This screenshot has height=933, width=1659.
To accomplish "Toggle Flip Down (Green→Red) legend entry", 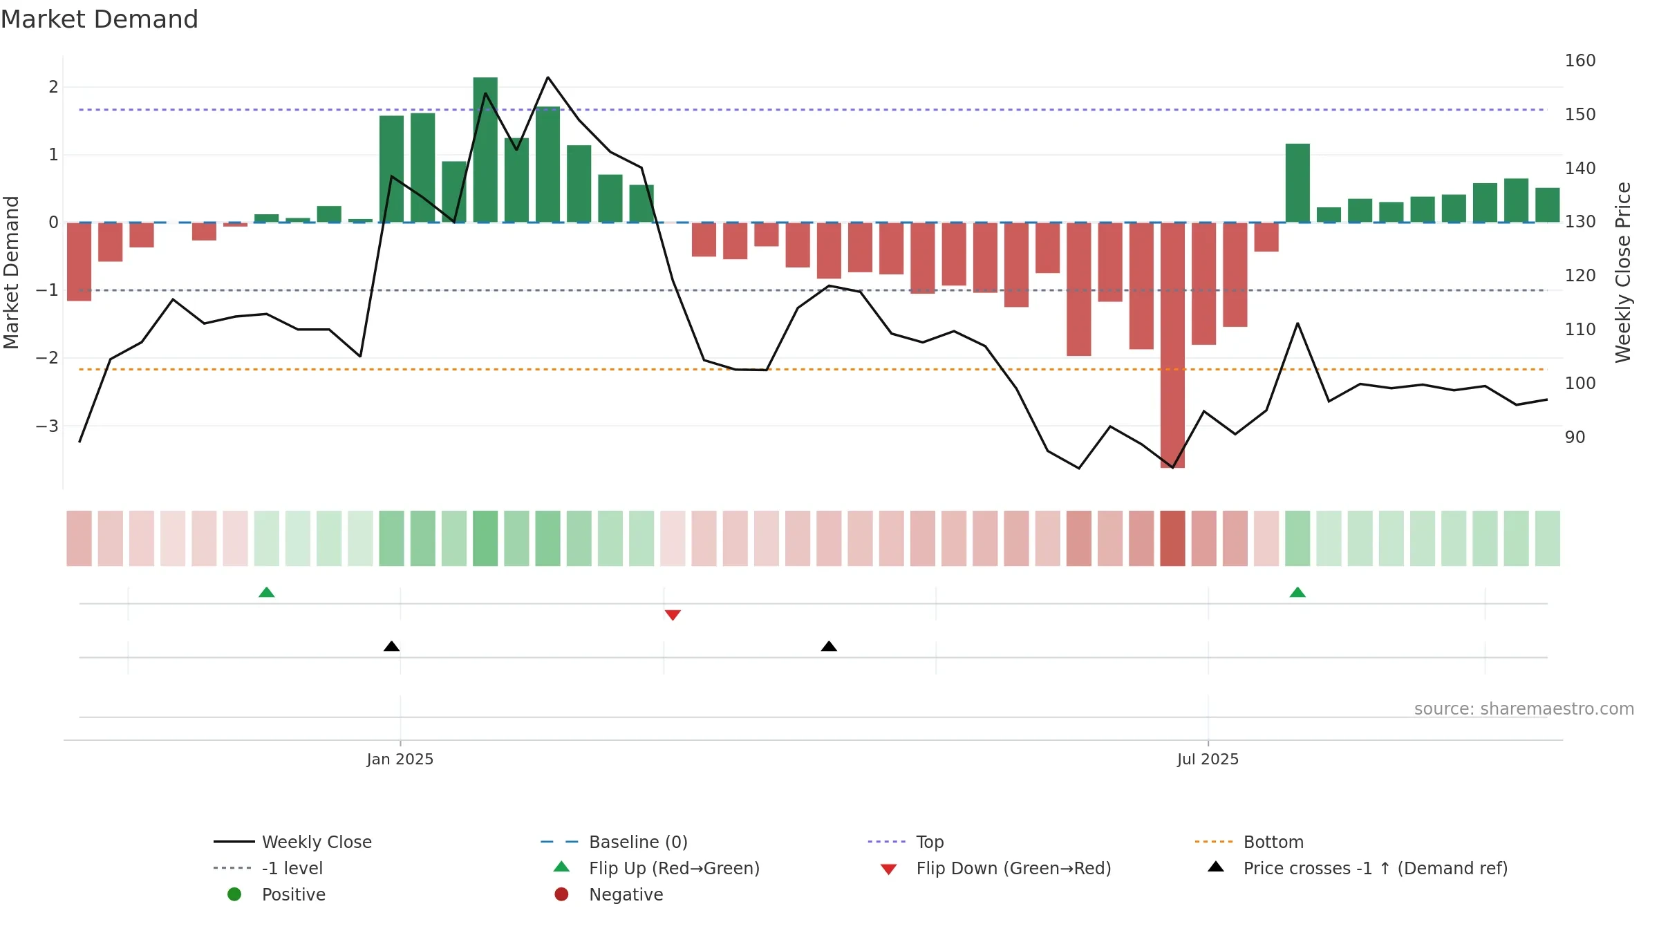I will point(995,868).
